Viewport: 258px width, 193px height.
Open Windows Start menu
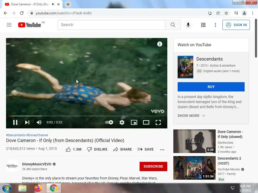click(x=7, y=188)
